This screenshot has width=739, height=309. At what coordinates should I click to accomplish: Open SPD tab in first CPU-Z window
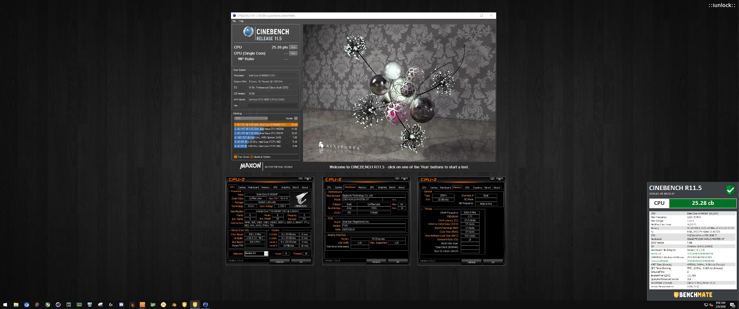pos(275,187)
